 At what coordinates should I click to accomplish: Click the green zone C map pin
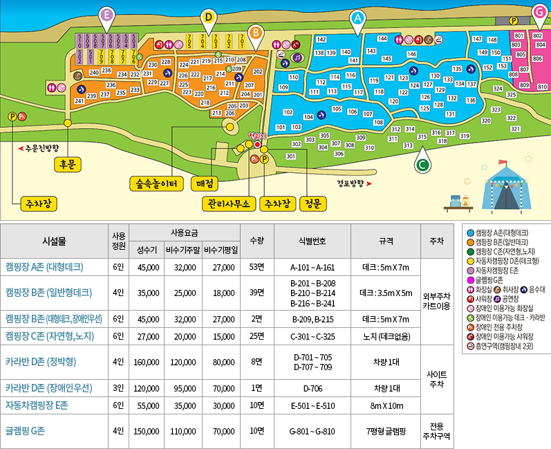coord(422,164)
